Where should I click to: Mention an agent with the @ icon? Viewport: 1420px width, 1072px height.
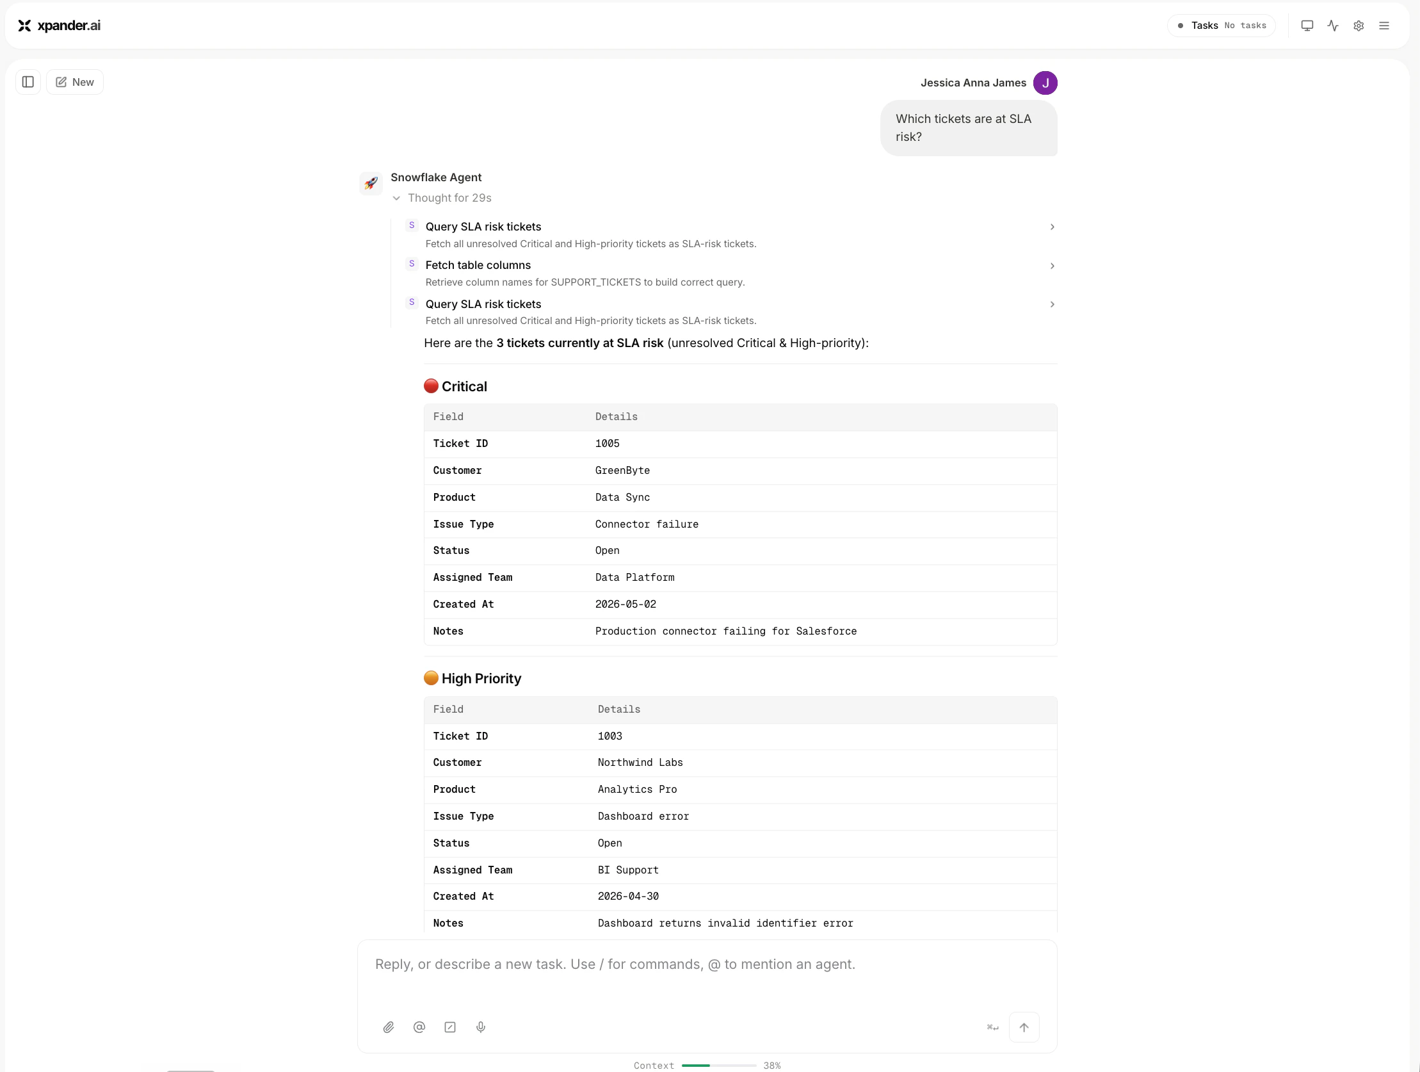(x=419, y=1028)
